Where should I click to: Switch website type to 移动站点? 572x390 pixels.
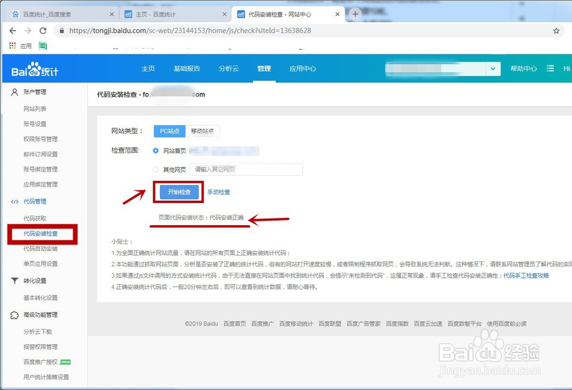pyautogui.click(x=201, y=131)
